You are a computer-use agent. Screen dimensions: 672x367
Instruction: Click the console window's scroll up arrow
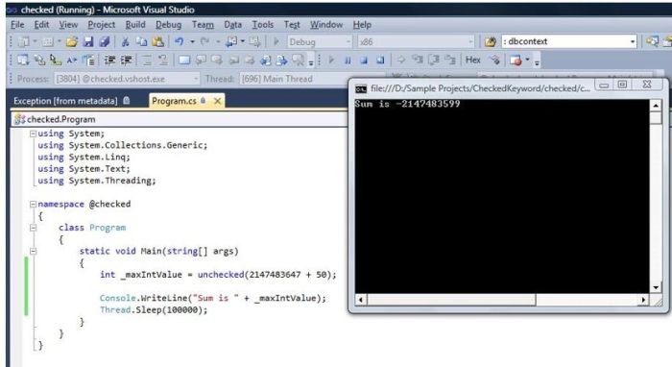pos(656,106)
